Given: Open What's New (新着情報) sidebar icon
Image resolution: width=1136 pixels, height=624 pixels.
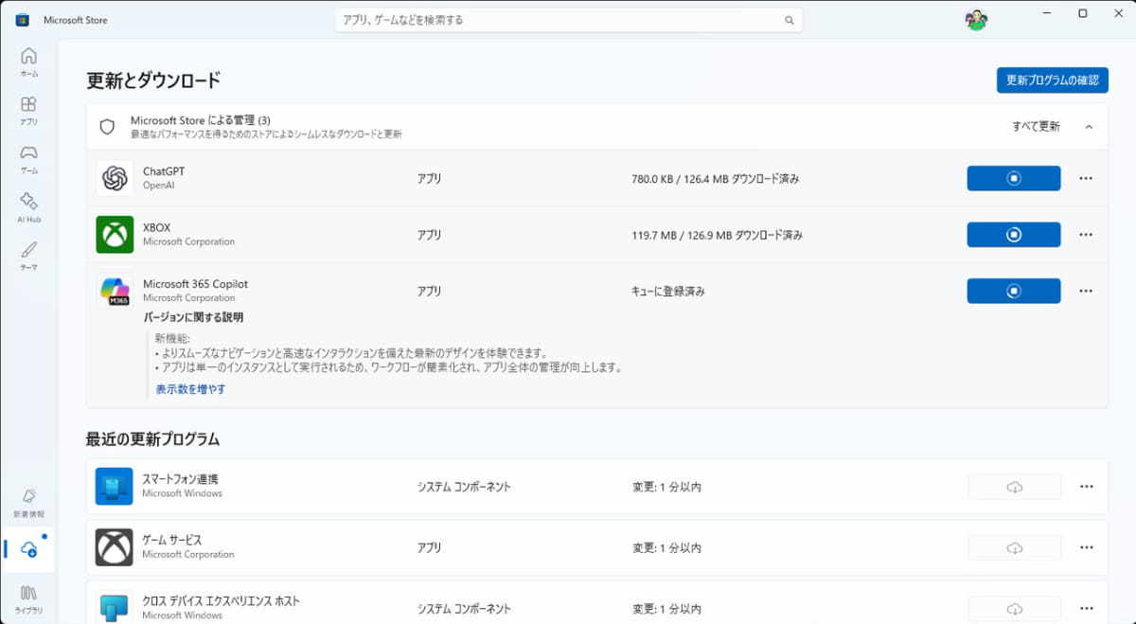Looking at the screenshot, I should coord(28,502).
